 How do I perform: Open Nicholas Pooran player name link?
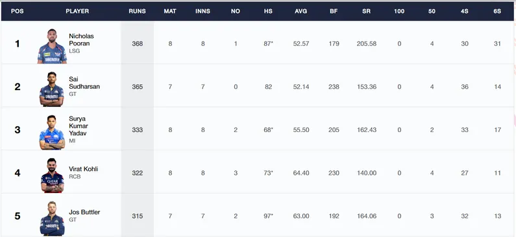click(81, 39)
